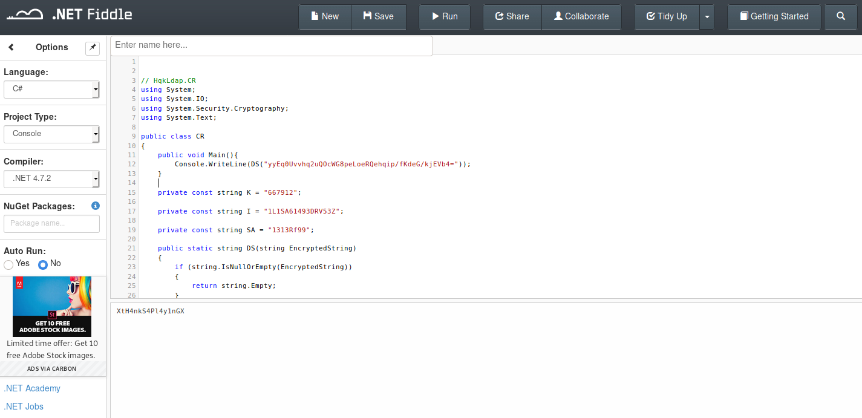The height and width of the screenshot is (418, 862).
Task: Pin the Options sidebar
Action: [93, 48]
